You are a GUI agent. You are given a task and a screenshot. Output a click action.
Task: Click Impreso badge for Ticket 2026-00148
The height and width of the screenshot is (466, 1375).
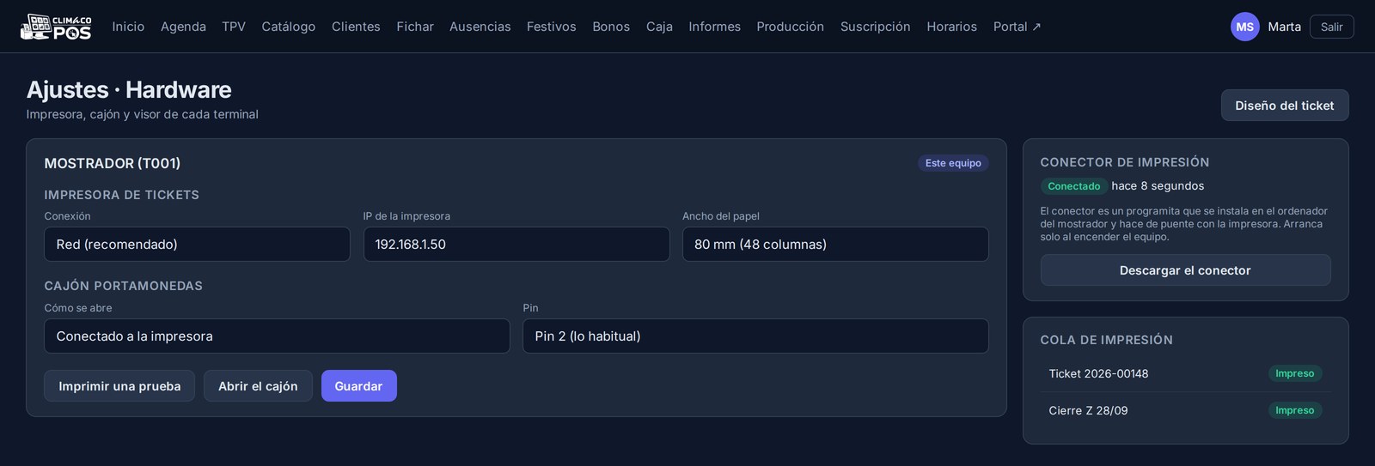coord(1294,373)
